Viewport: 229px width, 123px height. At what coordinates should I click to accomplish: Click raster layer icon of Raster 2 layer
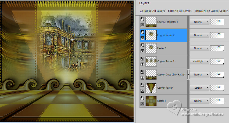pyautogui.click(x=142, y=45)
